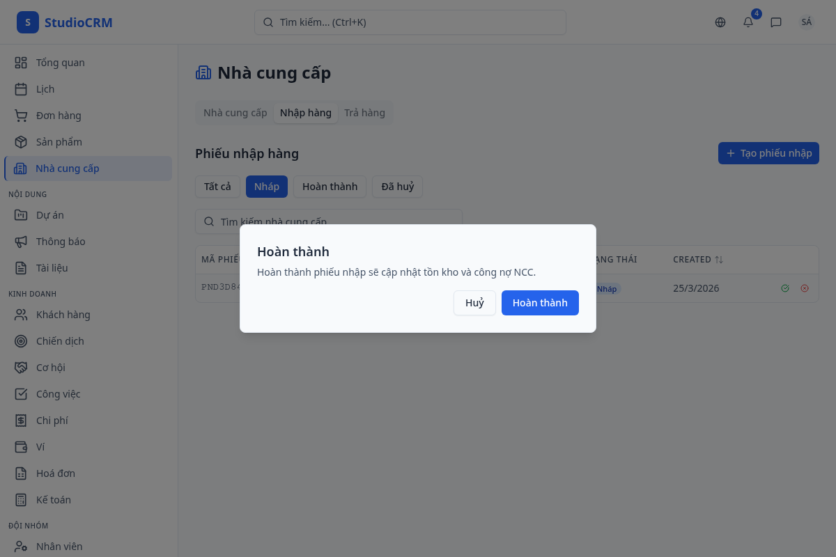This screenshot has height=557, width=836.
Task: Go to Khách hàng in sidebar
Action: (63, 315)
